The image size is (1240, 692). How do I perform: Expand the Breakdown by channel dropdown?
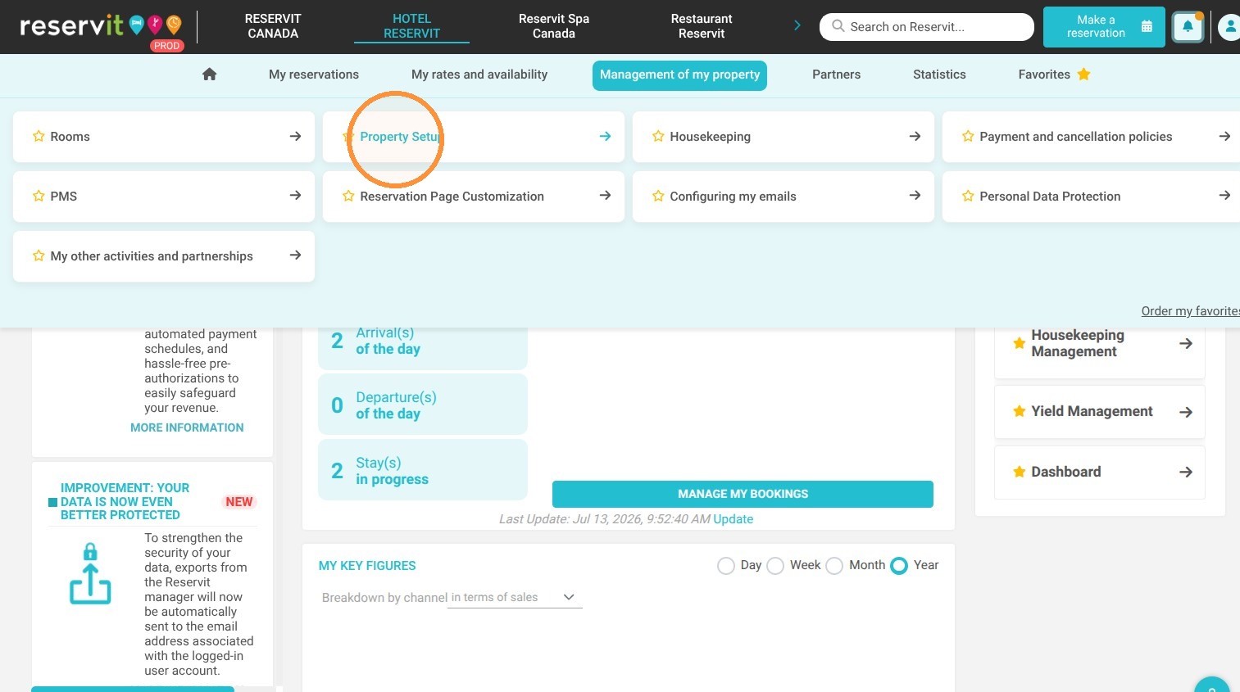pos(515,598)
